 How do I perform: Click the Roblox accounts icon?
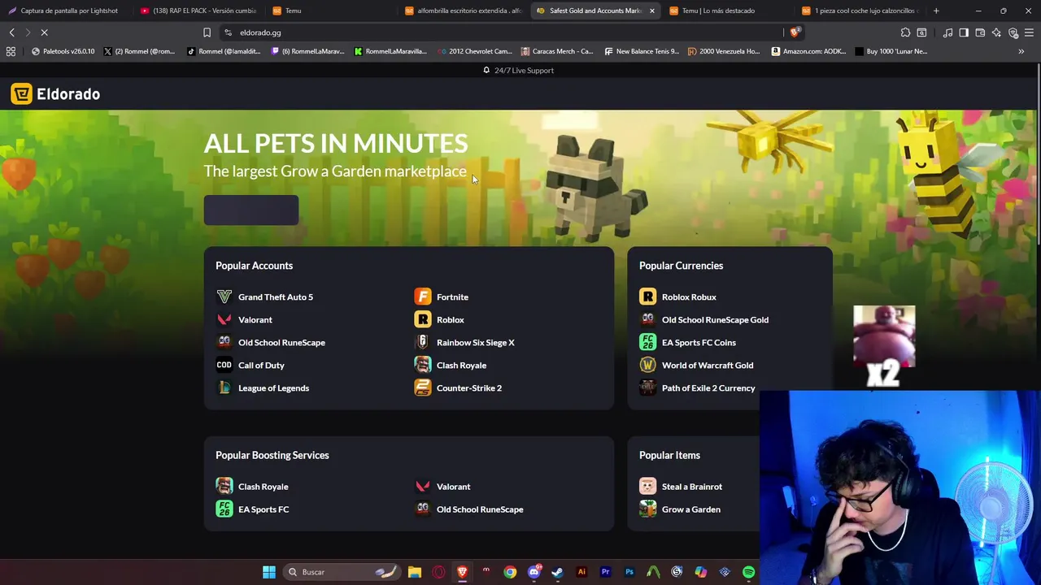[x=422, y=320]
